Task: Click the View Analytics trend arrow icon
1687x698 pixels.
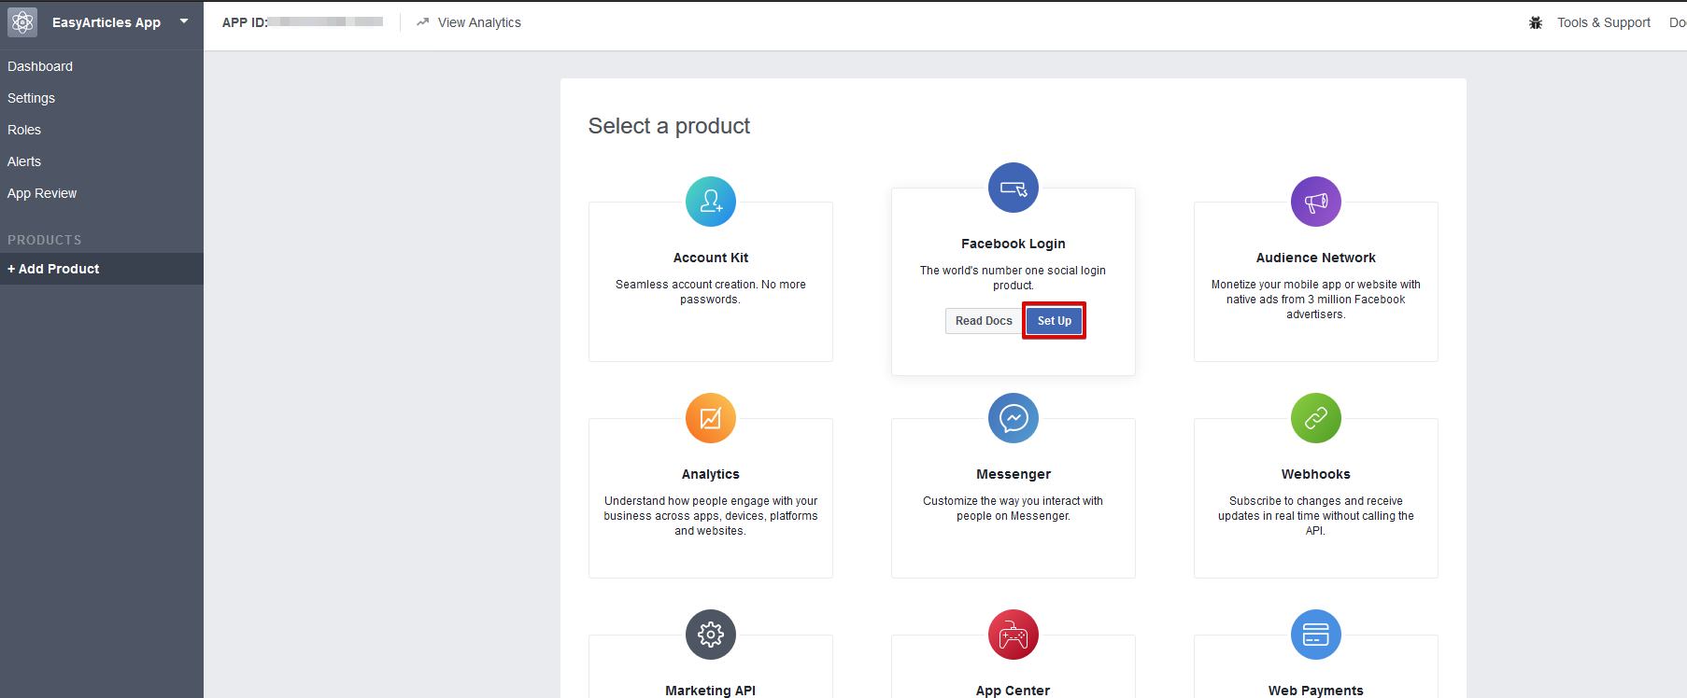Action: click(423, 22)
